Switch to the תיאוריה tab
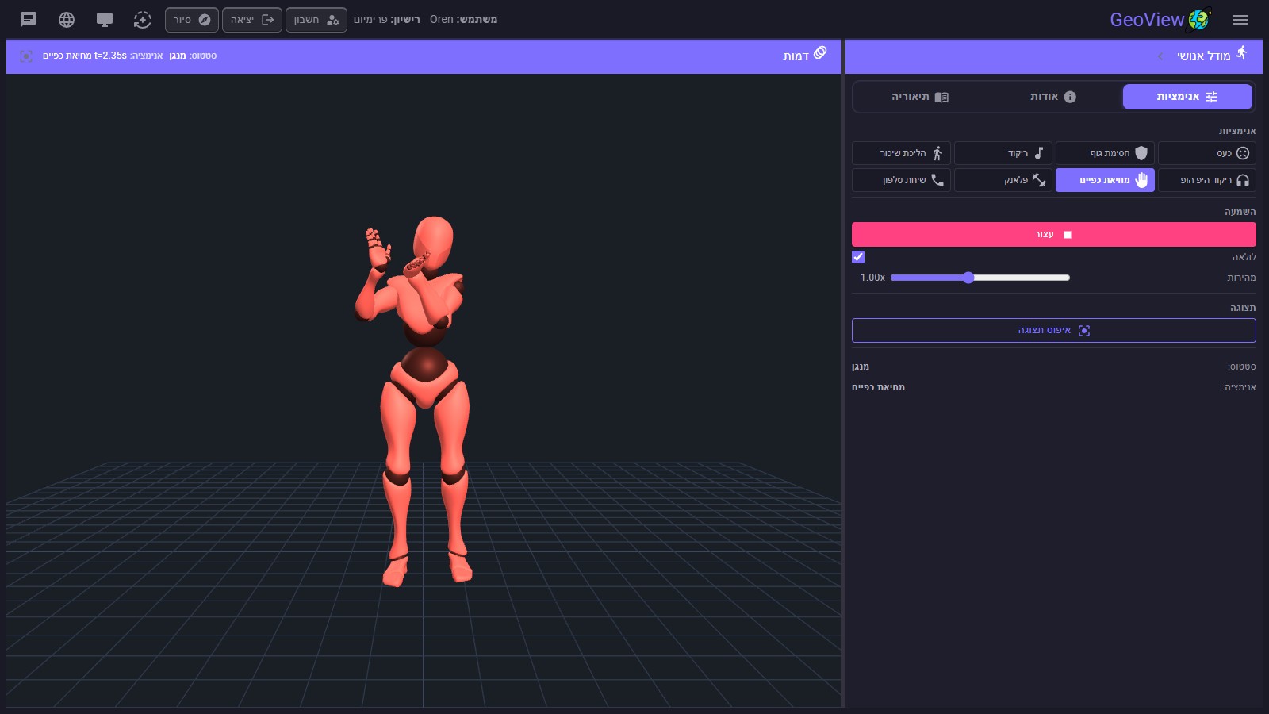The image size is (1269, 714). click(920, 97)
